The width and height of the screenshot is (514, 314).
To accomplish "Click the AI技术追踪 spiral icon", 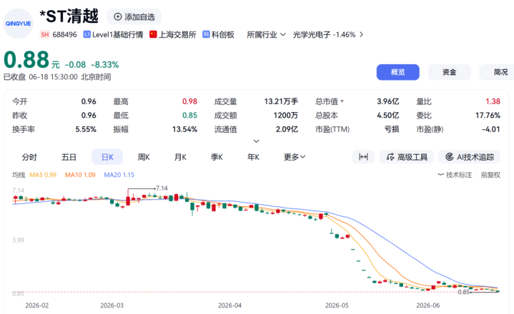I will coord(450,157).
